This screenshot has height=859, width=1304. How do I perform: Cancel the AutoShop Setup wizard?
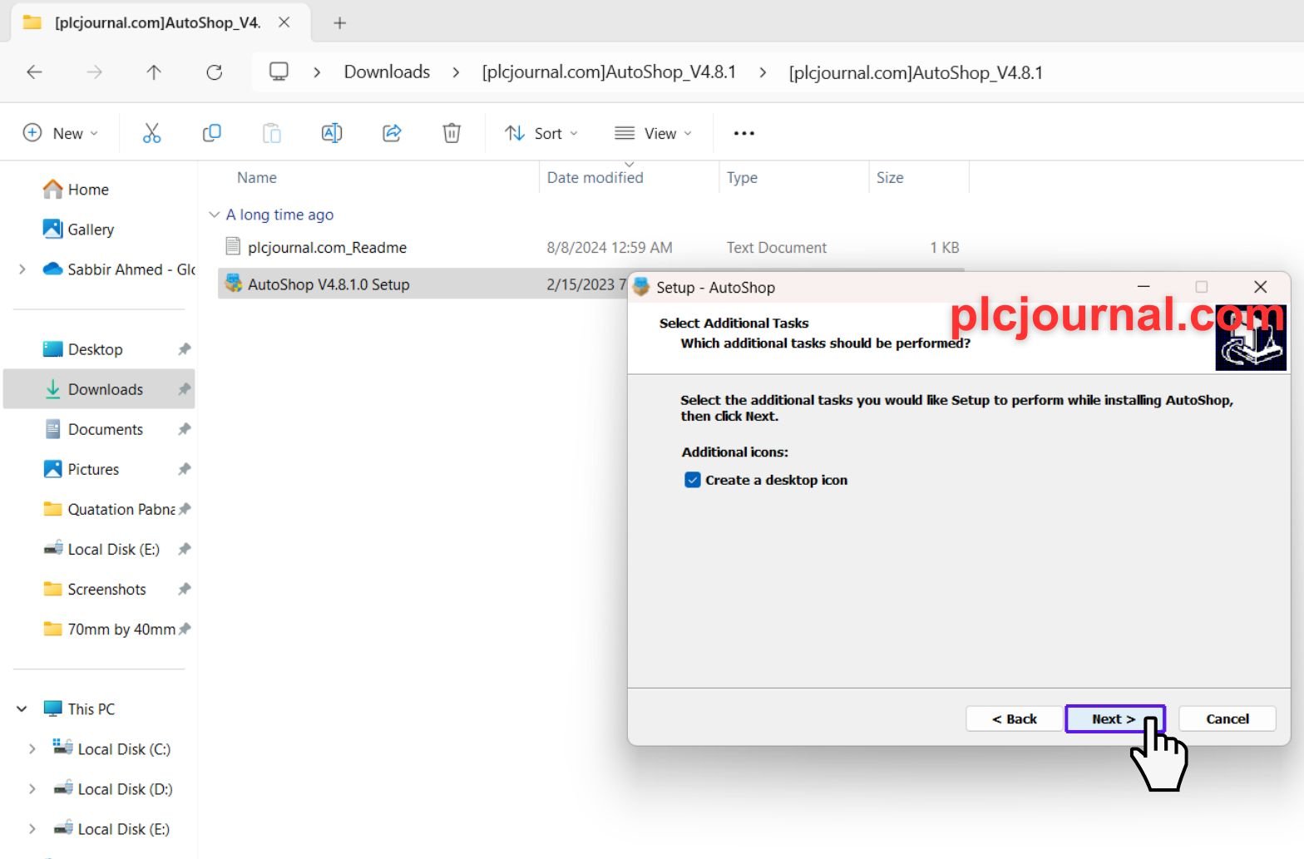click(x=1227, y=718)
